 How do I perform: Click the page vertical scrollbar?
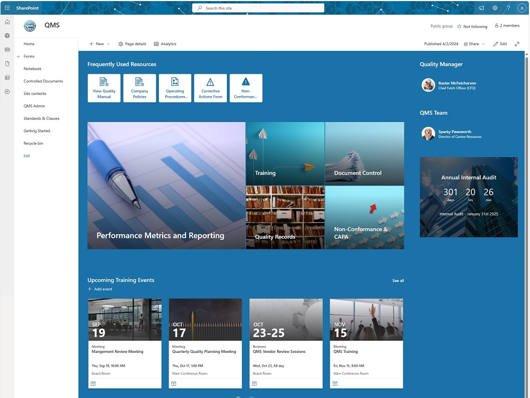pos(527,224)
